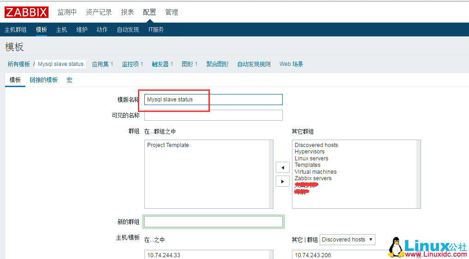Open 监控项 link

pyautogui.click(x=131, y=64)
